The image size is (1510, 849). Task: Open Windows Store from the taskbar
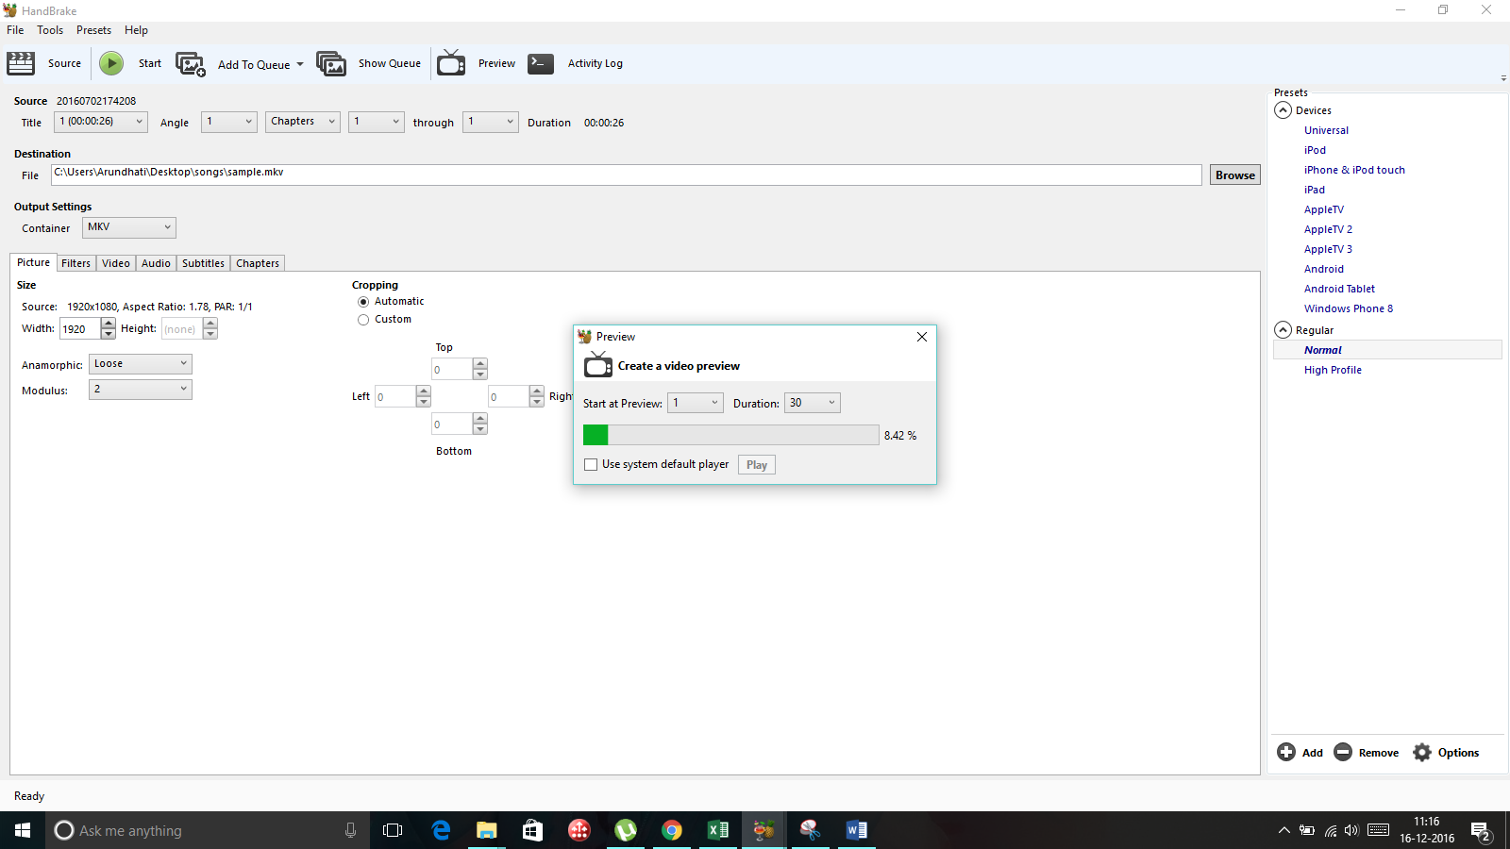click(x=532, y=830)
